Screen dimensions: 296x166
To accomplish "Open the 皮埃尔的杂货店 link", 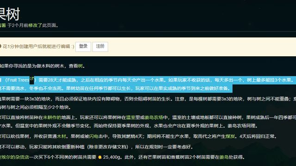I will [14, 157].
